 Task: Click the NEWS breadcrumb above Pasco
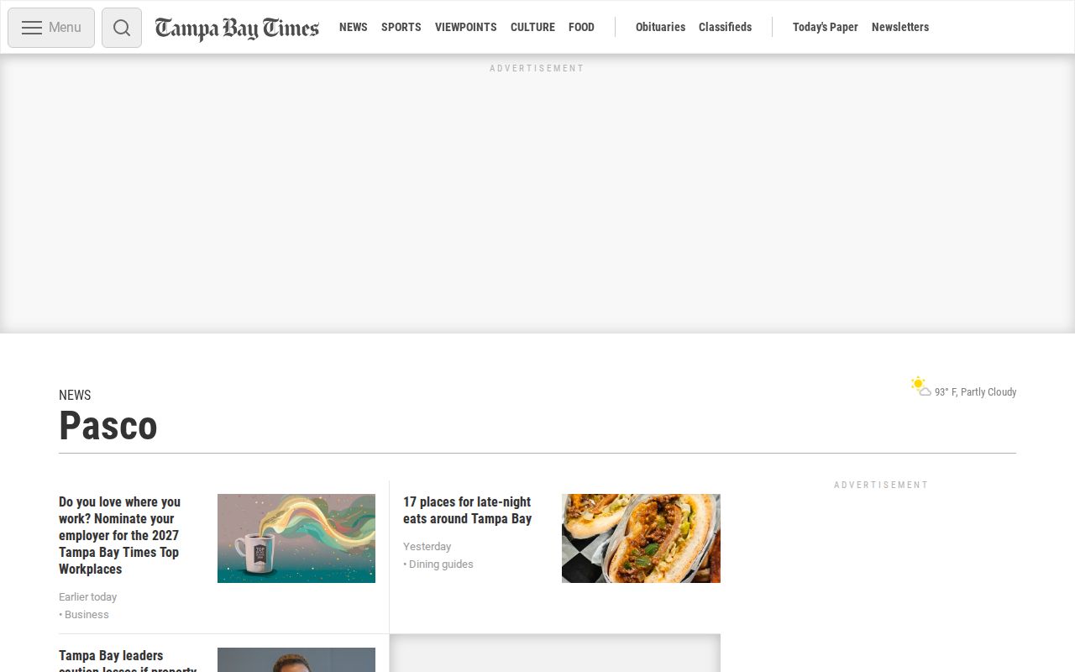pyautogui.click(x=75, y=395)
